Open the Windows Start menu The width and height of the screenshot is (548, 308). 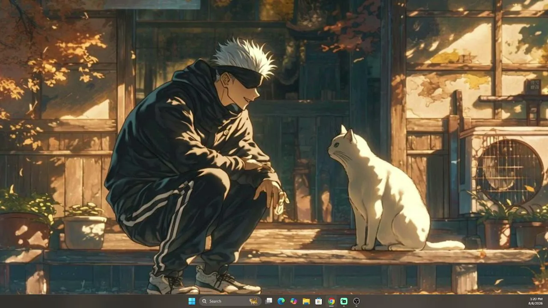point(192,301)
